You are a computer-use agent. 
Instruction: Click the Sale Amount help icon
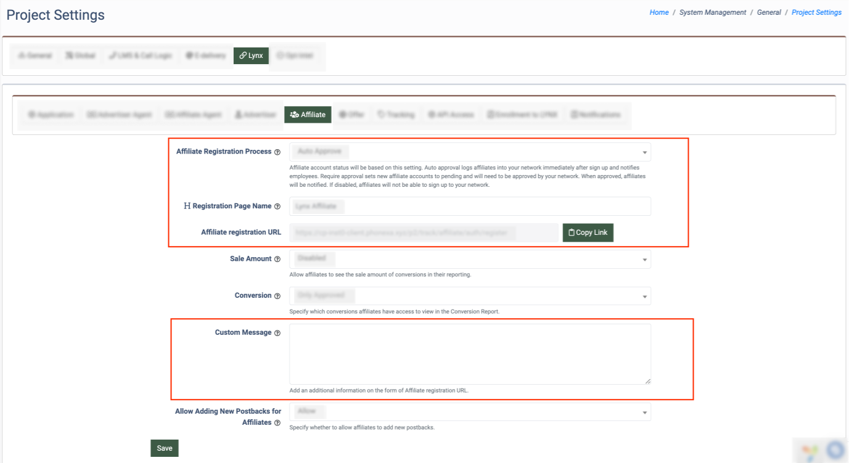277,260
